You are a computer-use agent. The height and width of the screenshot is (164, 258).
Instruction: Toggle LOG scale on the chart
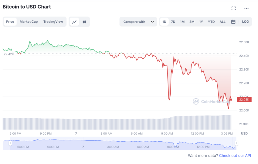click(x=245, y=22)
